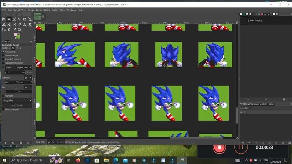Increase Position X spinner value
The image size is (292, 164).
point(17,81)
